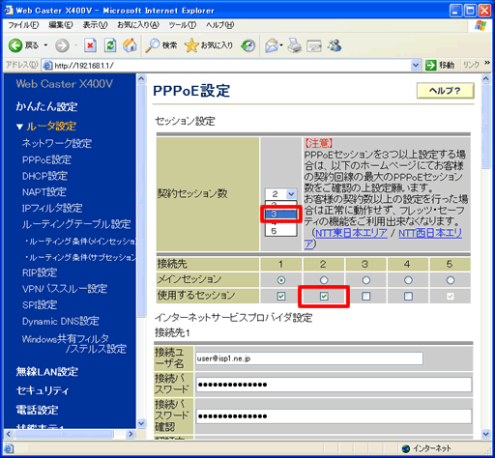Viewport: 495px width, 458px height.
Task: Click the Internet zone globe icon
Action: point(406,448)
